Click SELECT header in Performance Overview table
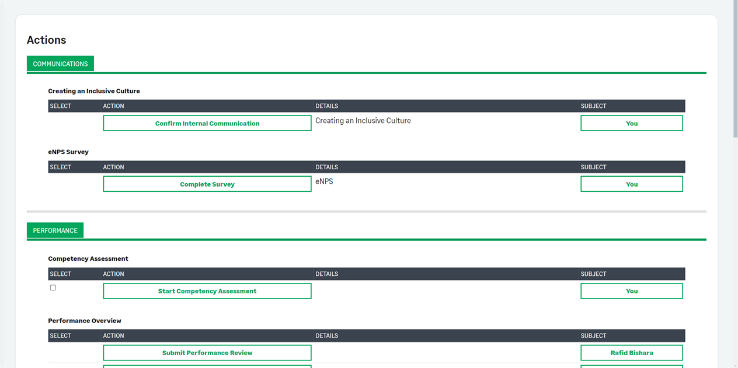Image resolution: width=738 pixels, height=368 pixels. (61, 336)
